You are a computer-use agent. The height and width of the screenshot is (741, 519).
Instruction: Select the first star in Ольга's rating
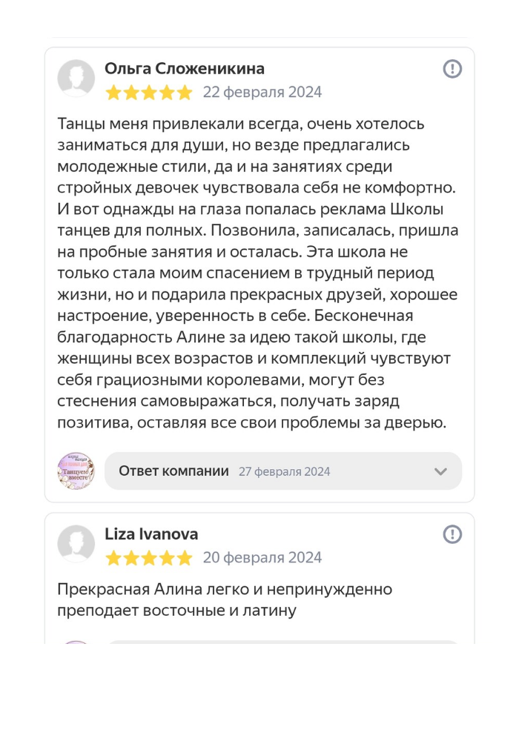point(113,92)
